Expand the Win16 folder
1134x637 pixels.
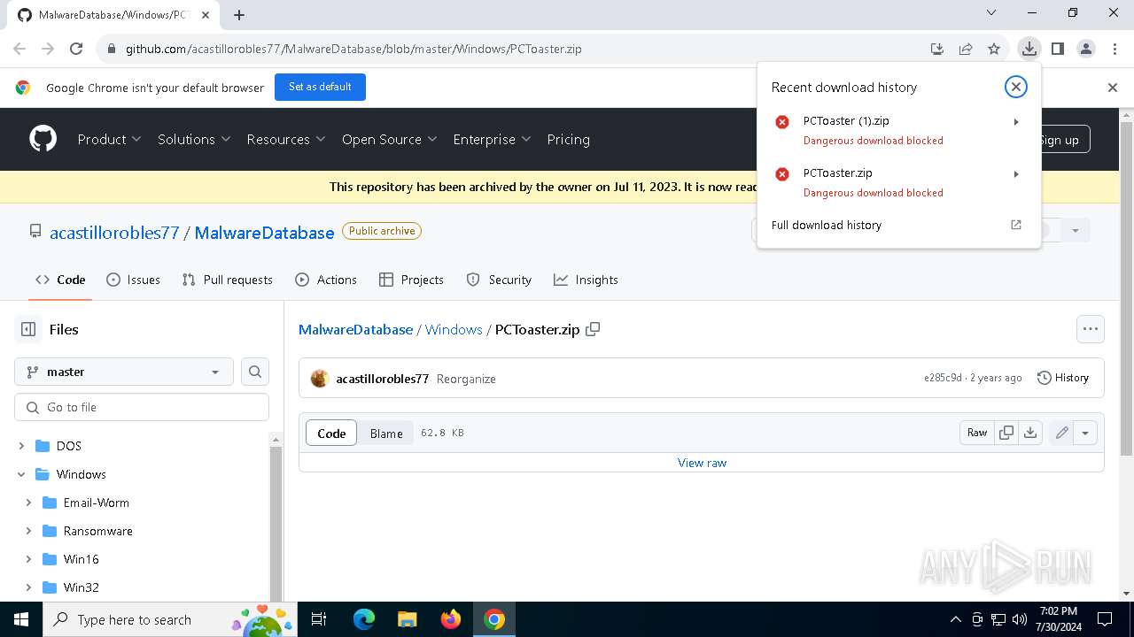click(28, 559)
